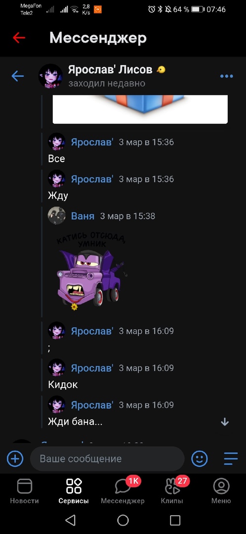Screen dimensions: 246x534
Task: Jump to latest messages with down arrow
Action: coord(225,422)
